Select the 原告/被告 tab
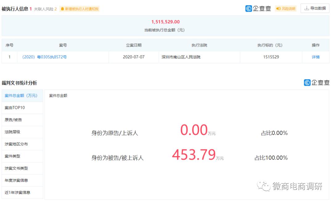 pyautogui.click(x=13, y=120)
